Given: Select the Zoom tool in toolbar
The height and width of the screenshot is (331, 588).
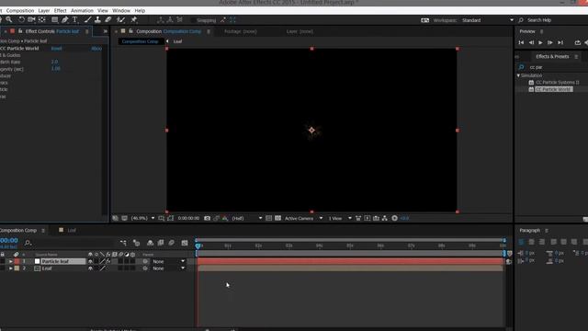Looking at the screenshot, I should coord(9,19).
